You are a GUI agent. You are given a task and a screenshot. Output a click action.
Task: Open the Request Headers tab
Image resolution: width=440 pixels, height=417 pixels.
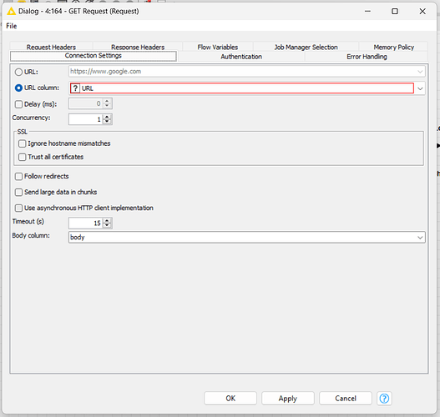click(51, 47)
